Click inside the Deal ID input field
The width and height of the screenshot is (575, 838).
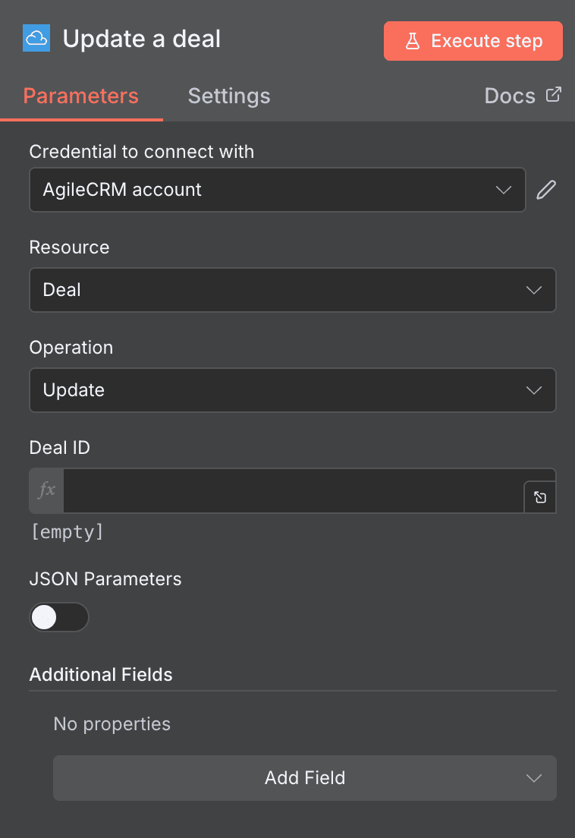click(x=288, y=490)
